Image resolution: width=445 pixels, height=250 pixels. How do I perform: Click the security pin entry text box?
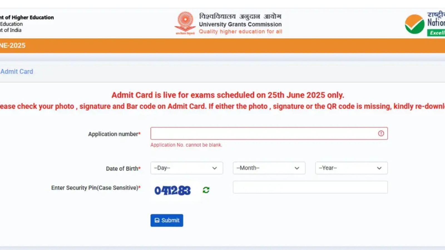click(x=310, y=187)
